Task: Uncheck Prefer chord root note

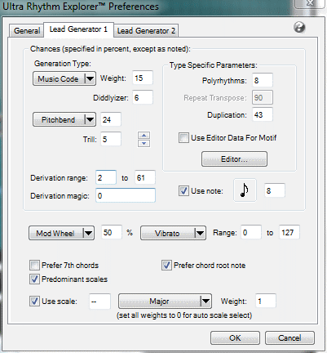Action: pos(166,265)
